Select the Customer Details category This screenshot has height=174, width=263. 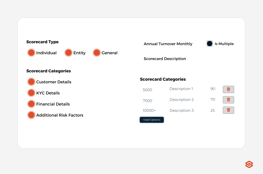(31, 82)
